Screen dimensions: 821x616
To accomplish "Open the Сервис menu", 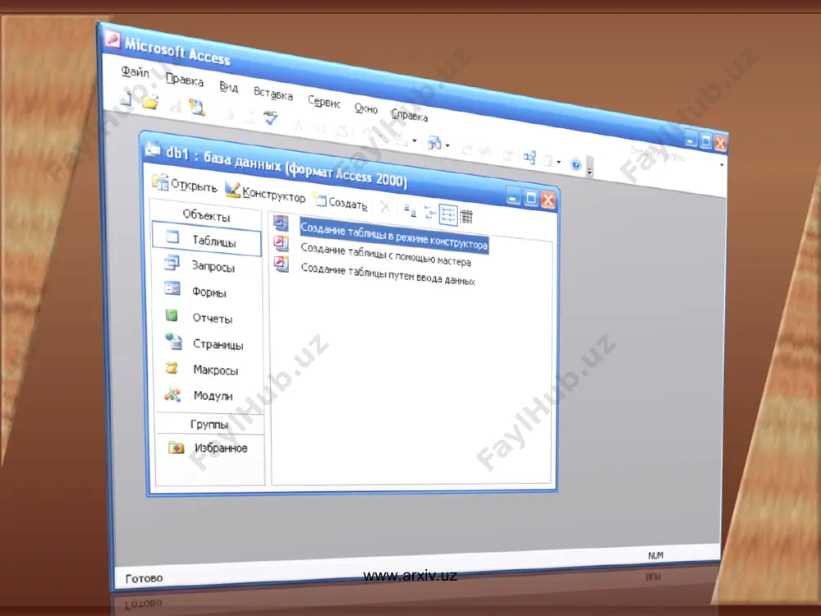I will [324, 102].
